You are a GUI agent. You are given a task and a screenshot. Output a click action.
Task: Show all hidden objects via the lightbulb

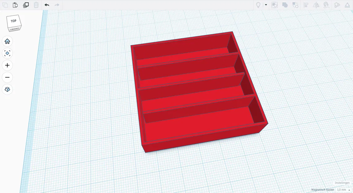[258, 5]
